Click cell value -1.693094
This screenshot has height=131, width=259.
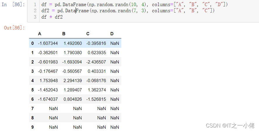(x=72, y=62)
